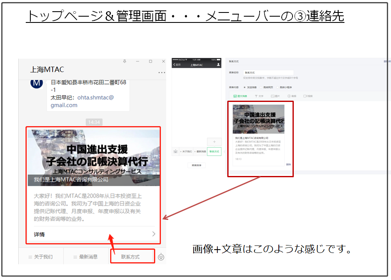Select 最新消息 in phone preview menu
391x280 pixels.
click(200, 151)
